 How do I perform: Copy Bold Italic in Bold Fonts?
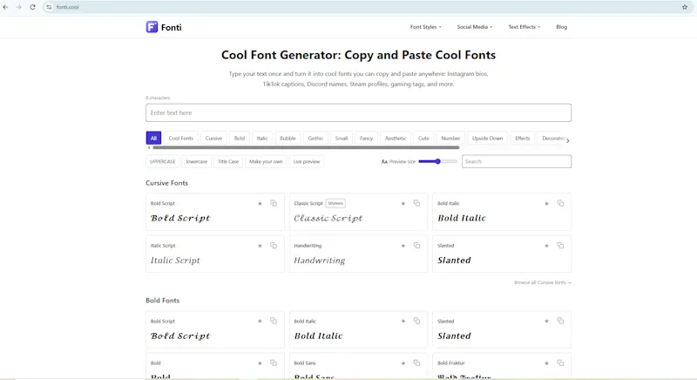416,321
